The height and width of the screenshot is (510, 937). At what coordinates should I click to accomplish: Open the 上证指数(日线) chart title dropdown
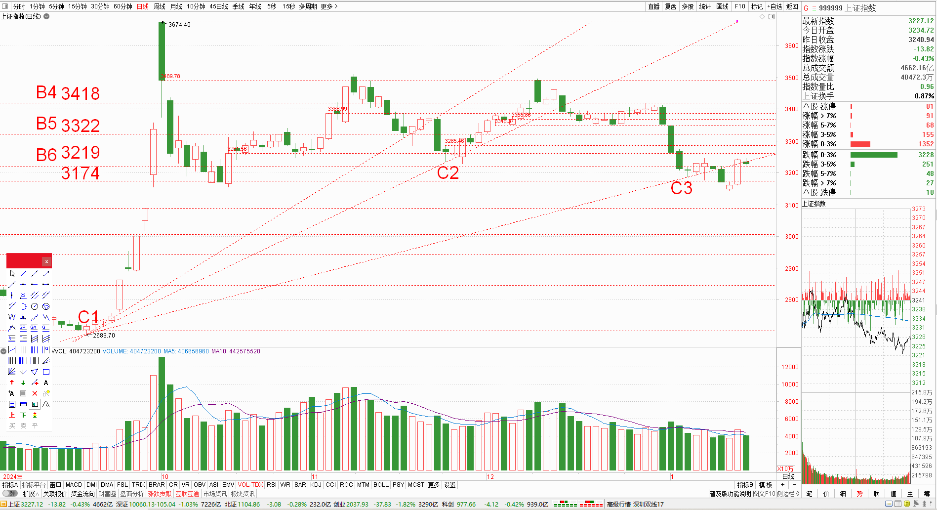pos(46,16)
